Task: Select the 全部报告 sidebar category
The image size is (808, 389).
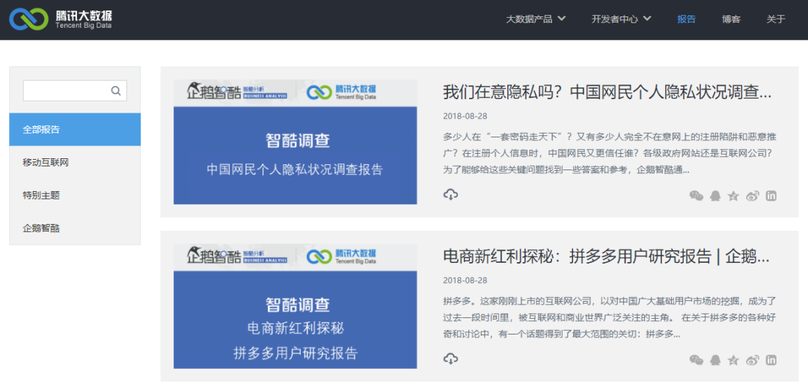Action: click(75, 129)
